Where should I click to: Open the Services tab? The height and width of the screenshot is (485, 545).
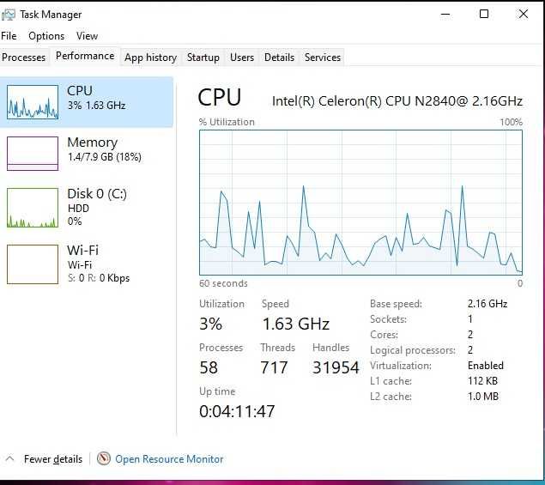(323, 58)
